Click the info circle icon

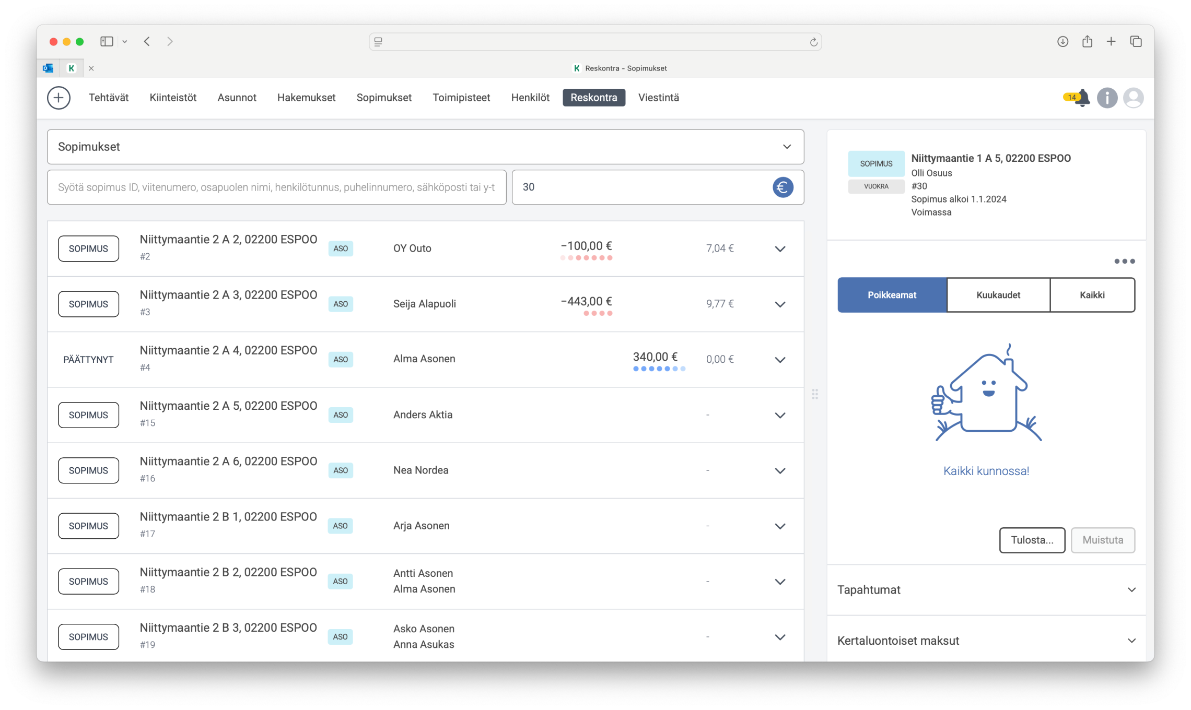1106,98
